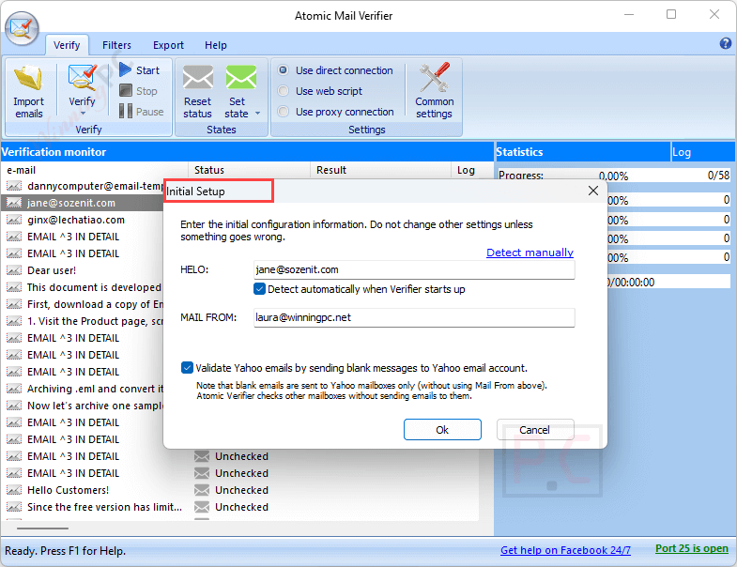Select Use web script radio button
This screenshot has height=567, width=737.
(283, 91)
